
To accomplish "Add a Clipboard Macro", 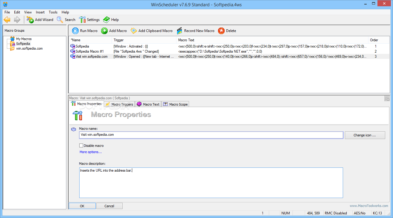I will (152, 31).
